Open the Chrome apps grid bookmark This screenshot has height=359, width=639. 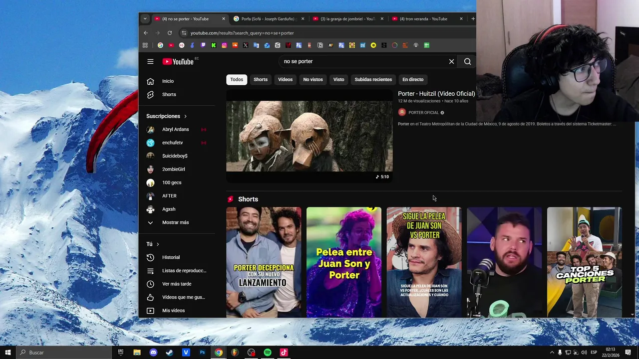click(x=145, y=45)
